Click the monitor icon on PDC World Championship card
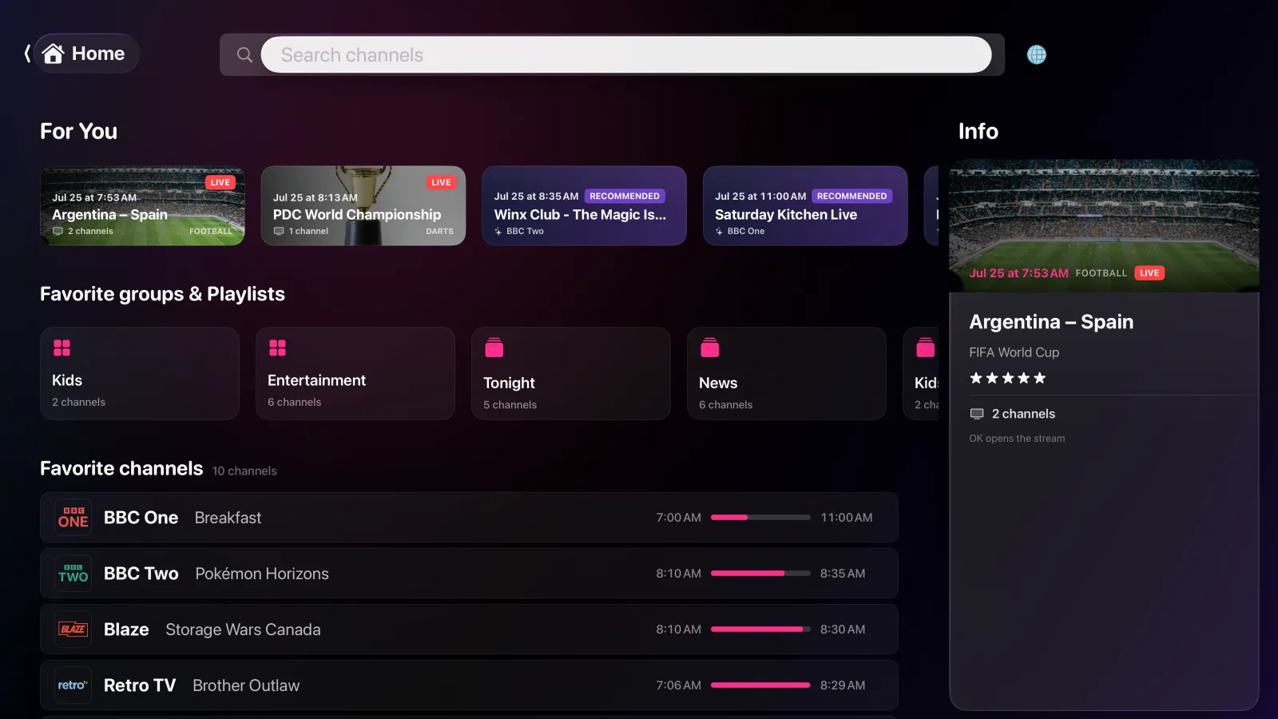1278x719 pixels. coord(279,231)
